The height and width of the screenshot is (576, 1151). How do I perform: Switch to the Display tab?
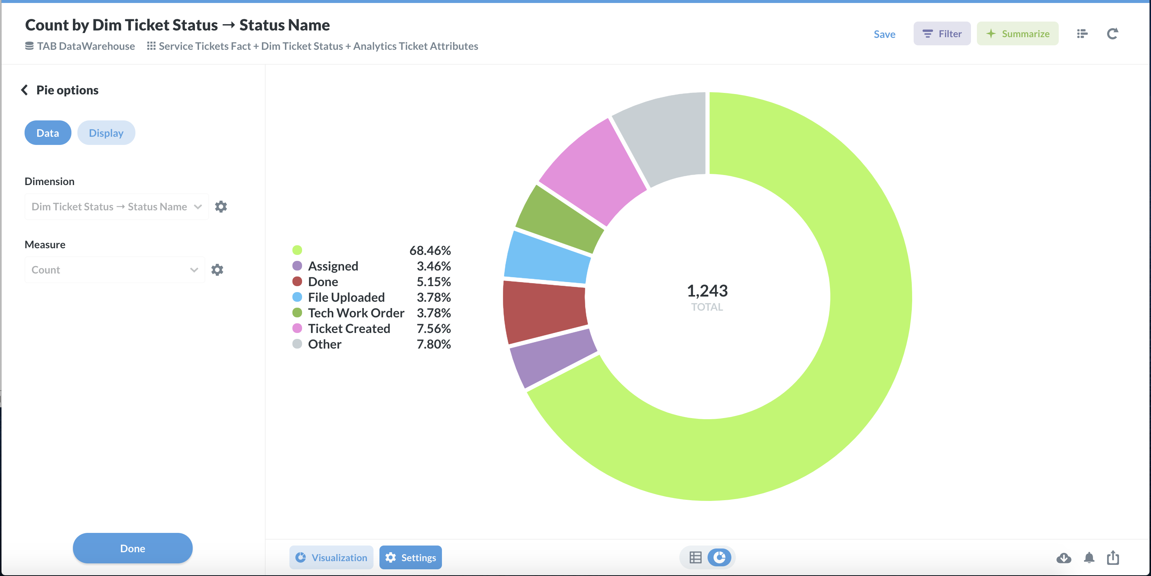click(x=106, y=133)
